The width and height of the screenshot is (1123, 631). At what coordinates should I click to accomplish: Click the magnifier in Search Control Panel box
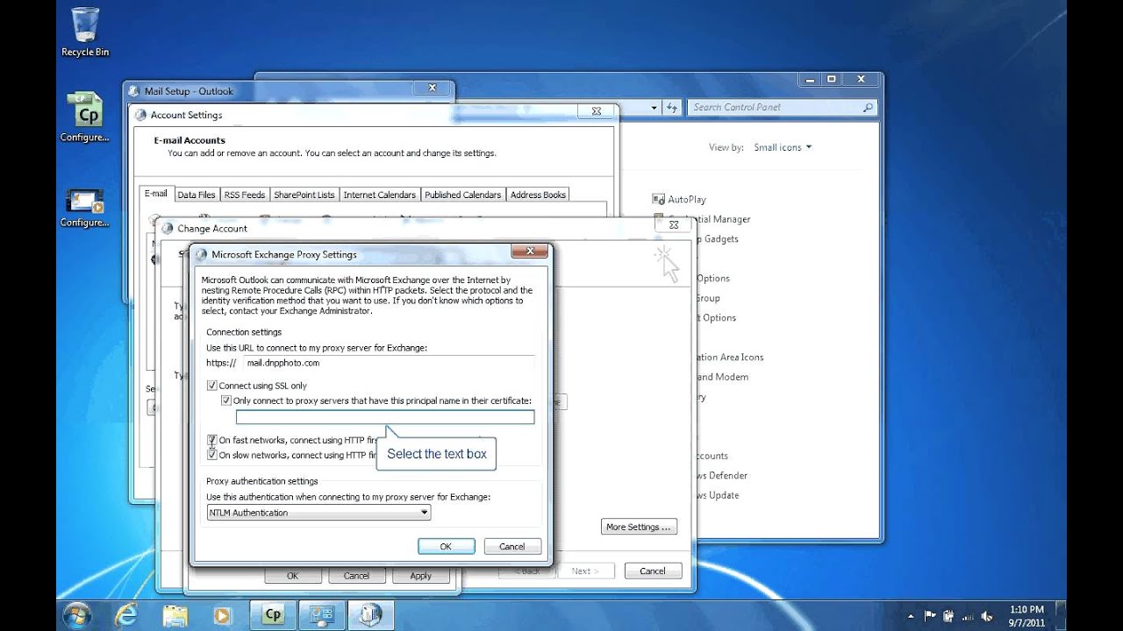[868, 108]
